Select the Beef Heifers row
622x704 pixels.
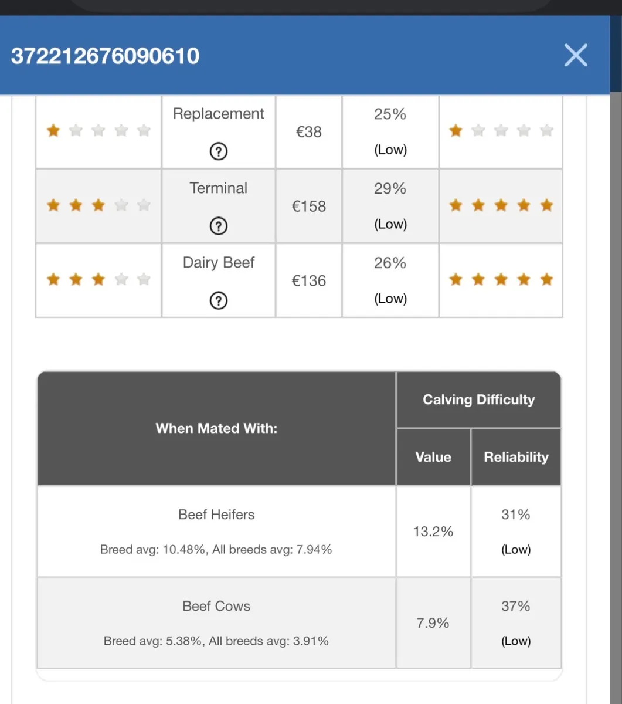point(299,532)
